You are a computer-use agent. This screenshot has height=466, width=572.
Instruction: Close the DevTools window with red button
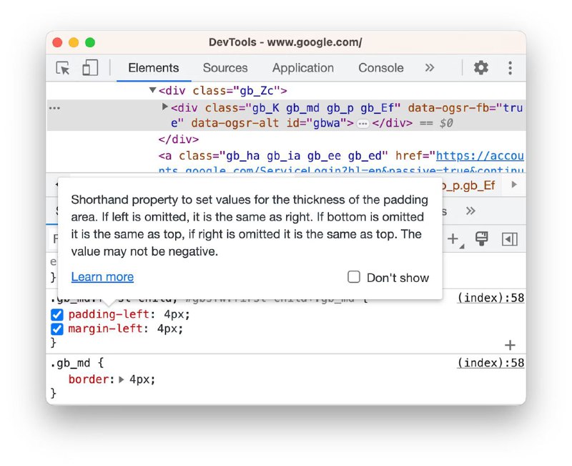[57, 42]
